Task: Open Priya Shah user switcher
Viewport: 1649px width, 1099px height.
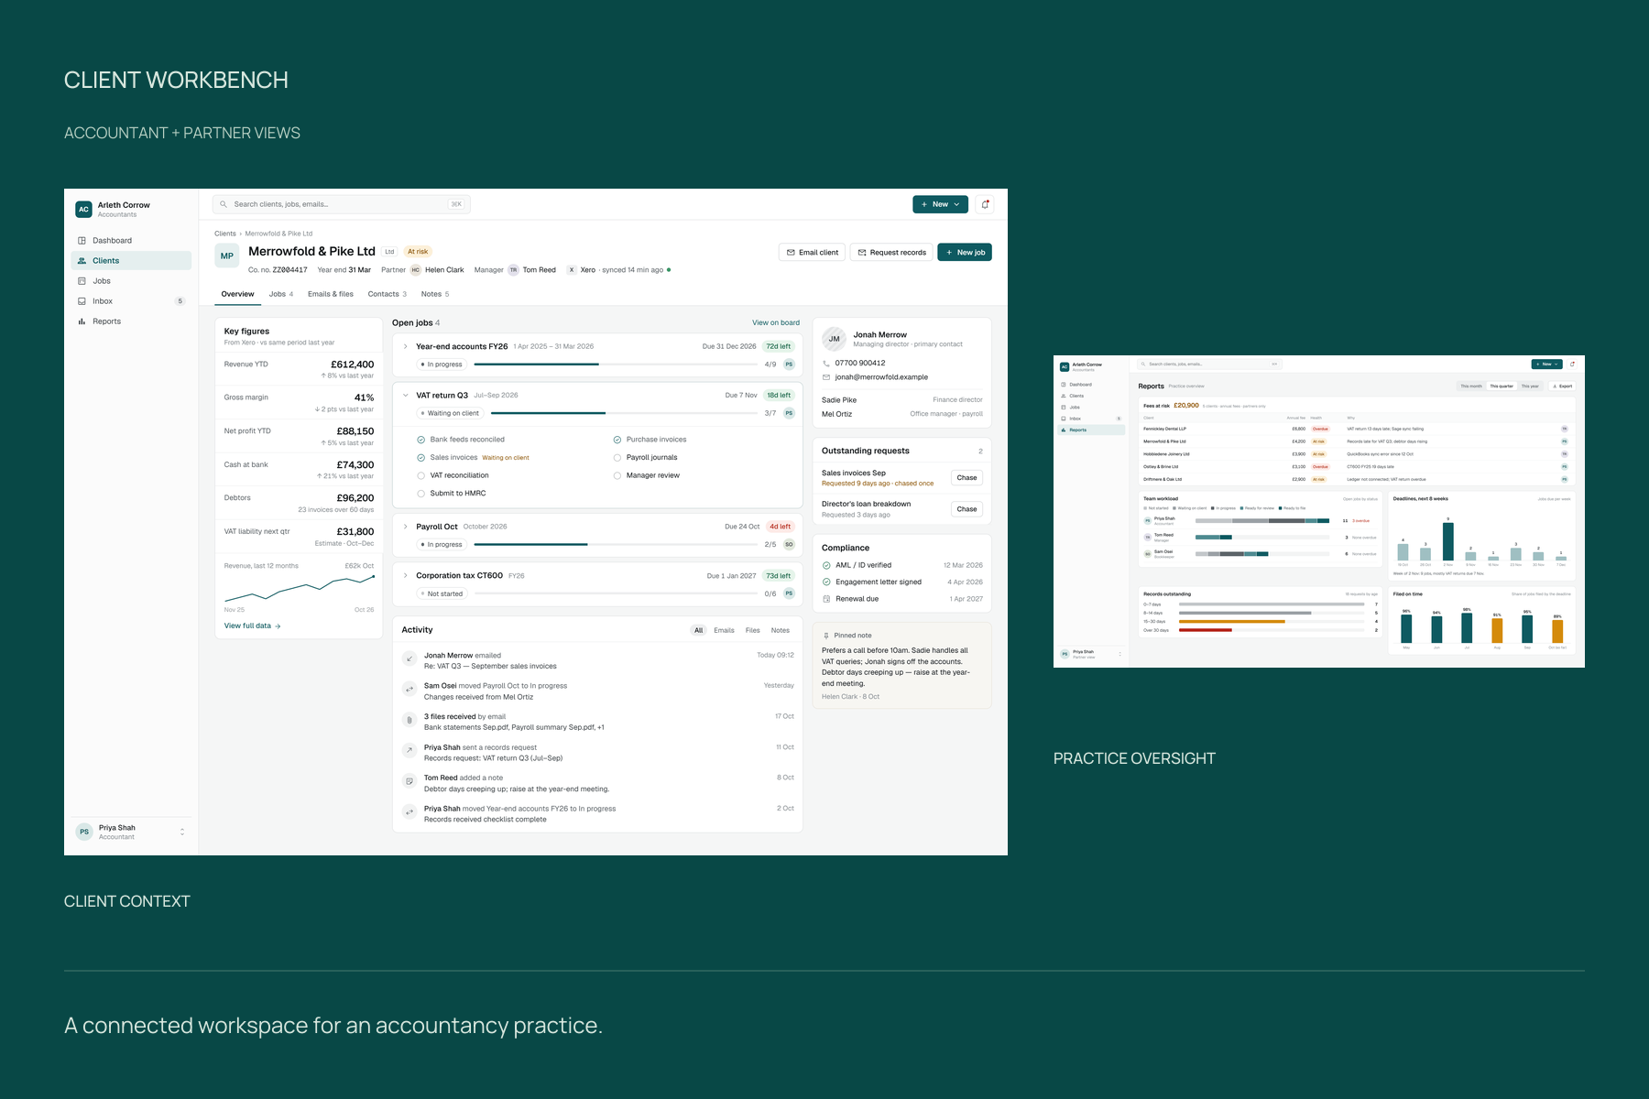Action: pyautogui.click(x=131, y=832)
